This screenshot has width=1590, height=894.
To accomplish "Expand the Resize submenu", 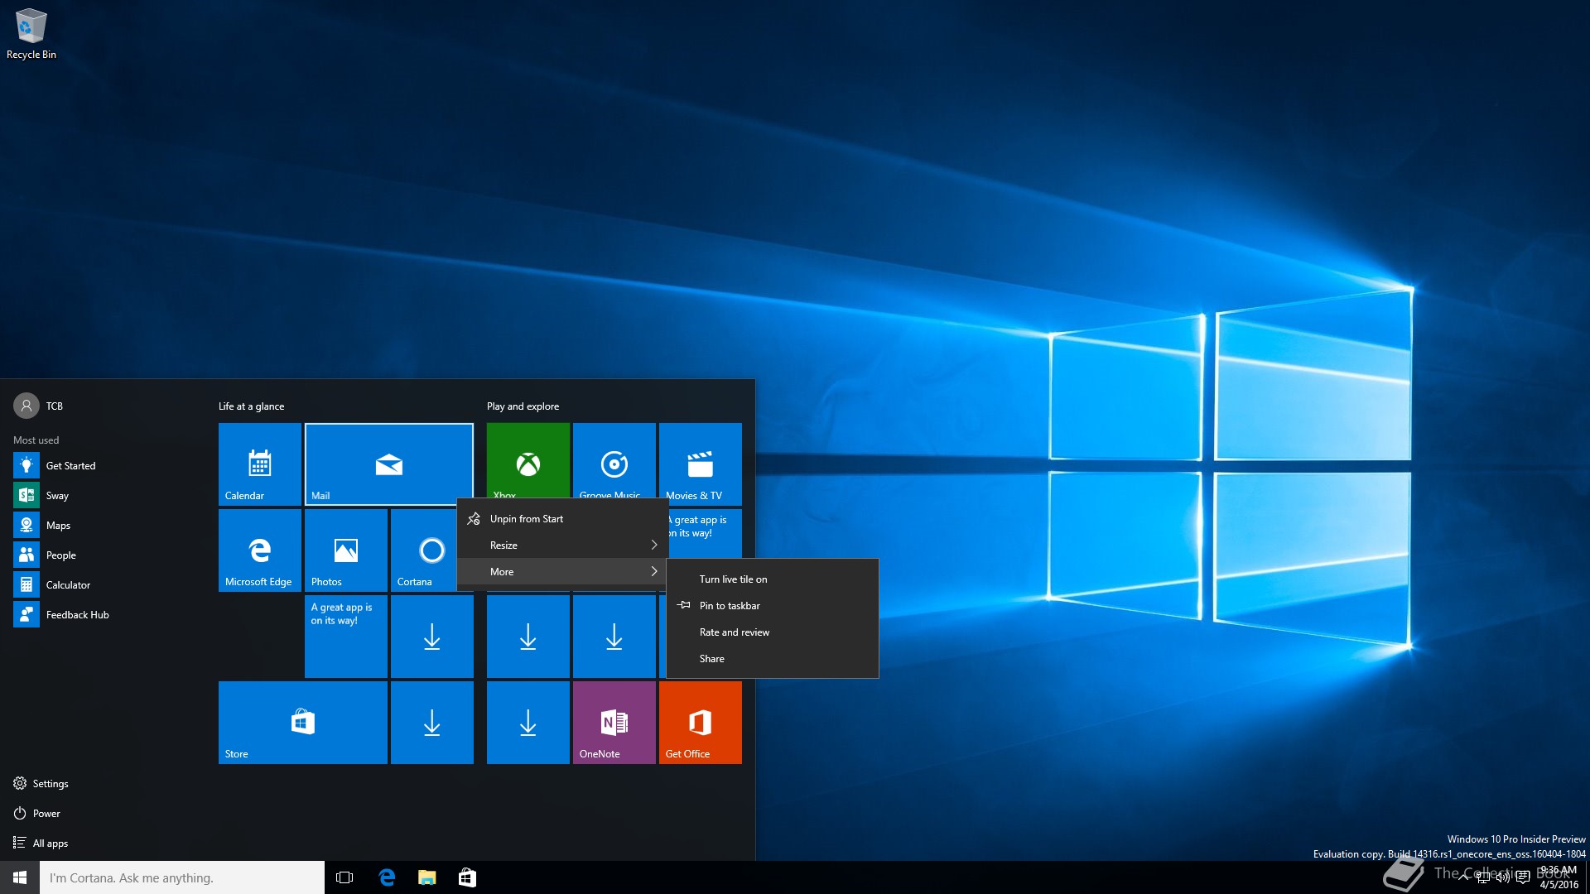I will click(x=562, y=546).
